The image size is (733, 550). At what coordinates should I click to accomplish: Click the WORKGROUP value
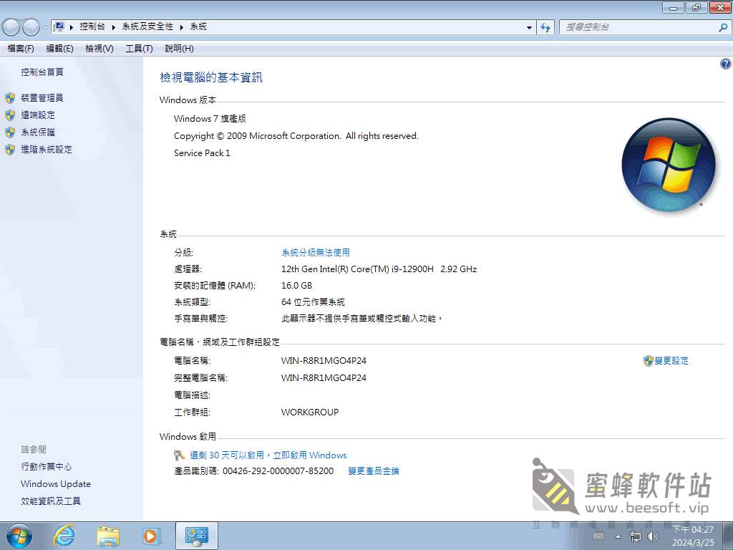click(309, 412)
